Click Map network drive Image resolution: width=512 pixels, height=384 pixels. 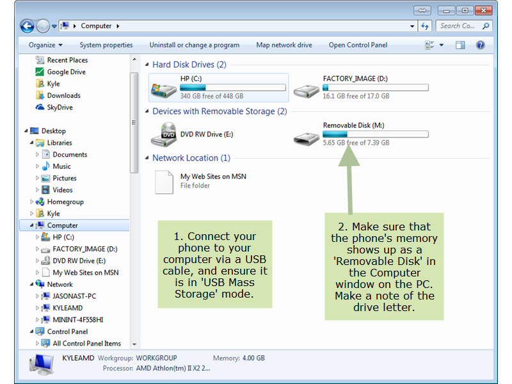point(284,45)
